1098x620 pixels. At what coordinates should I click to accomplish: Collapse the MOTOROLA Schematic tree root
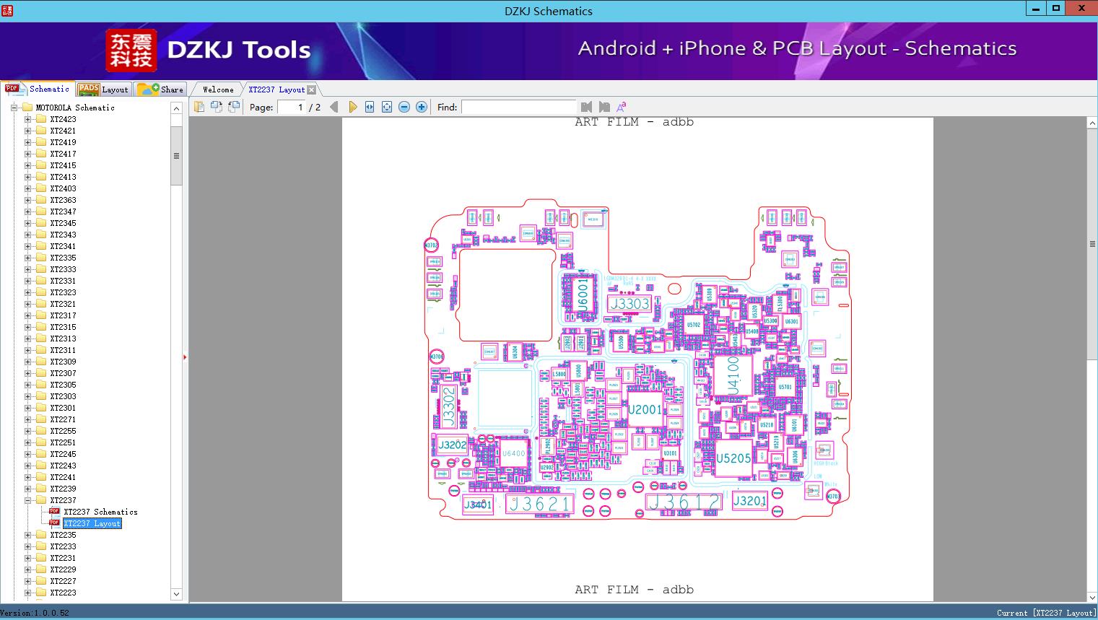coord(14,108)
